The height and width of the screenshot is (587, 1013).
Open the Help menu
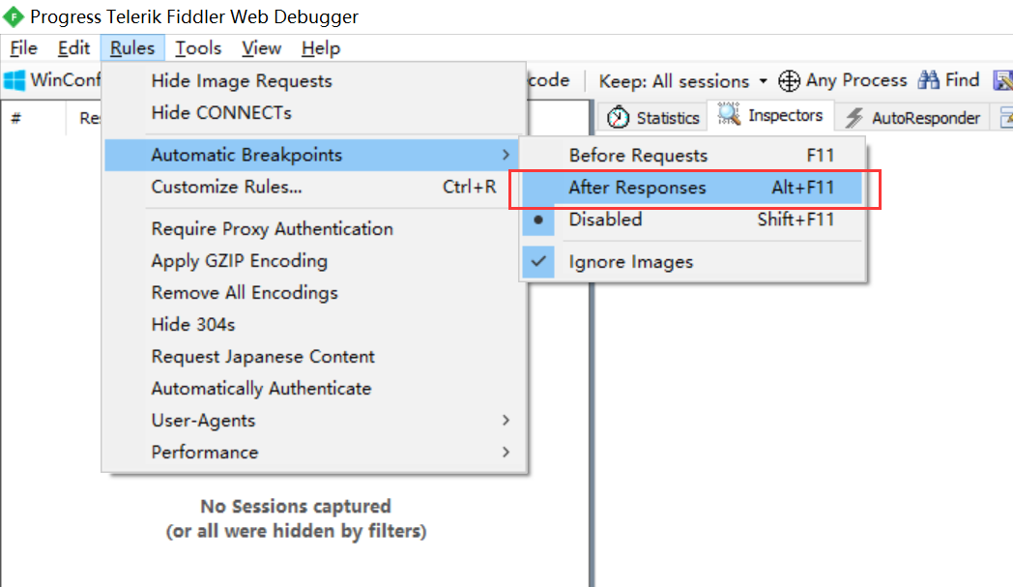321,48
